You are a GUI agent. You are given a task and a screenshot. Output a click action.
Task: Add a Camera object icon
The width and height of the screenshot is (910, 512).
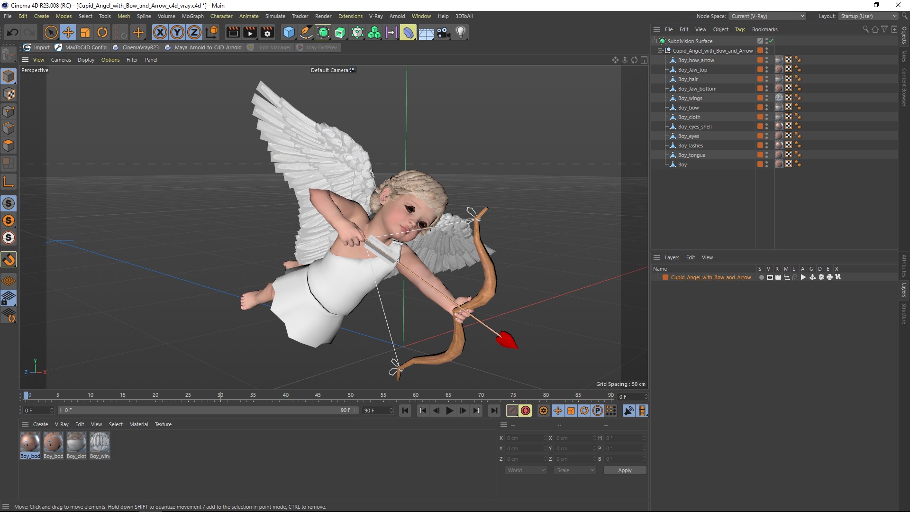(x=444, y=32)
